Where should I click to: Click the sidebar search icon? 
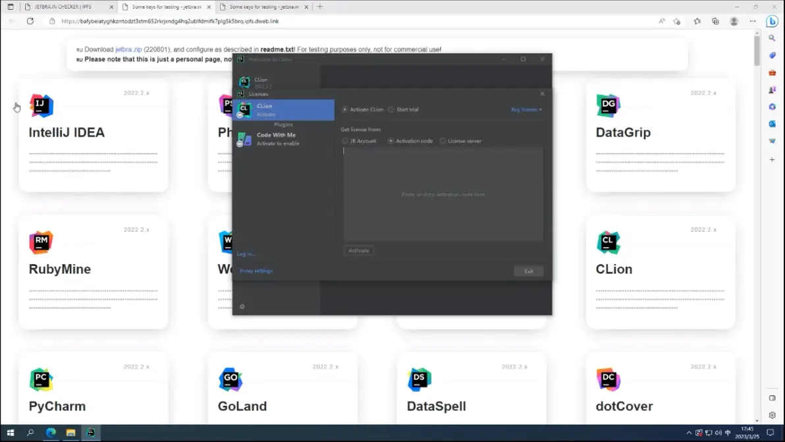pos(772,38)
